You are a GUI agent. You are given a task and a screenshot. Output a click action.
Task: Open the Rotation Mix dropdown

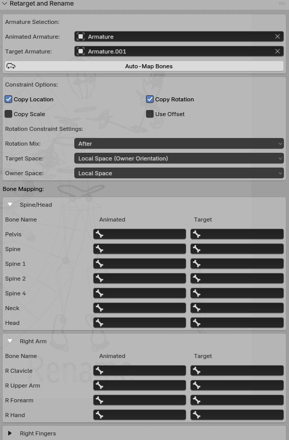tap(179, 144)
